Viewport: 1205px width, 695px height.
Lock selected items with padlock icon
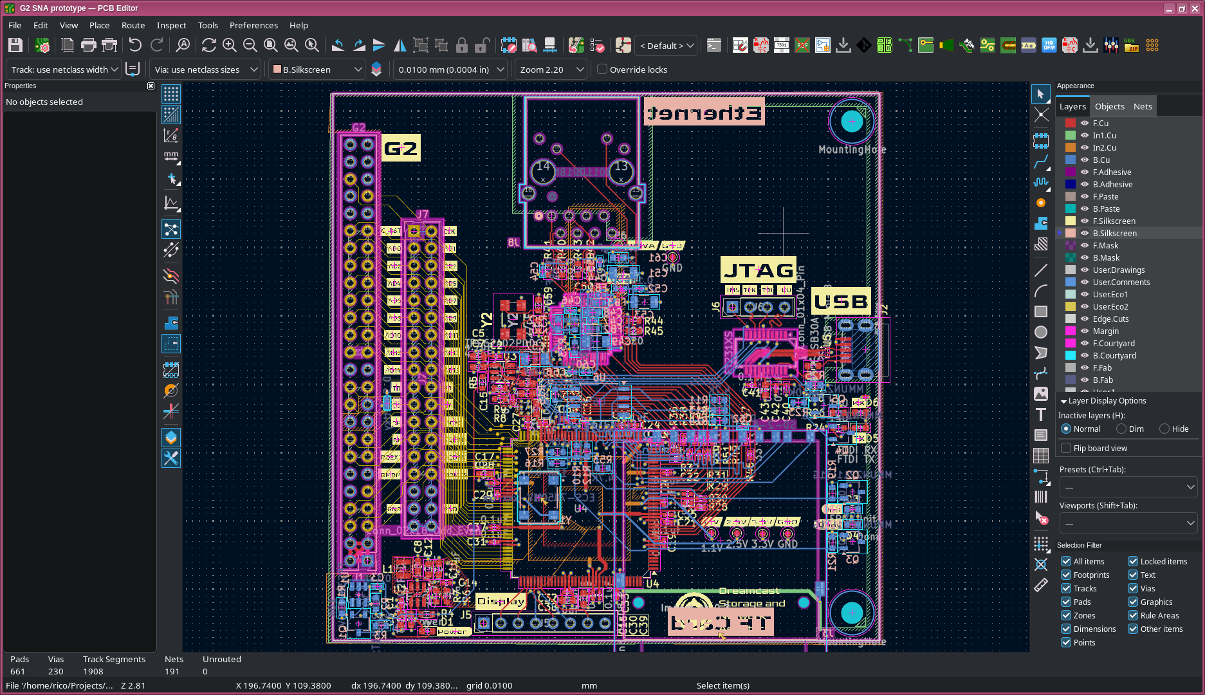click(x=461, y=45)
